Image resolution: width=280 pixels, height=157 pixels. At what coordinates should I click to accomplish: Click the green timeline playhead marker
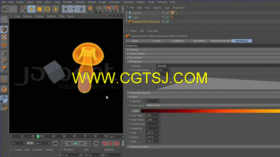click(38, 136)
